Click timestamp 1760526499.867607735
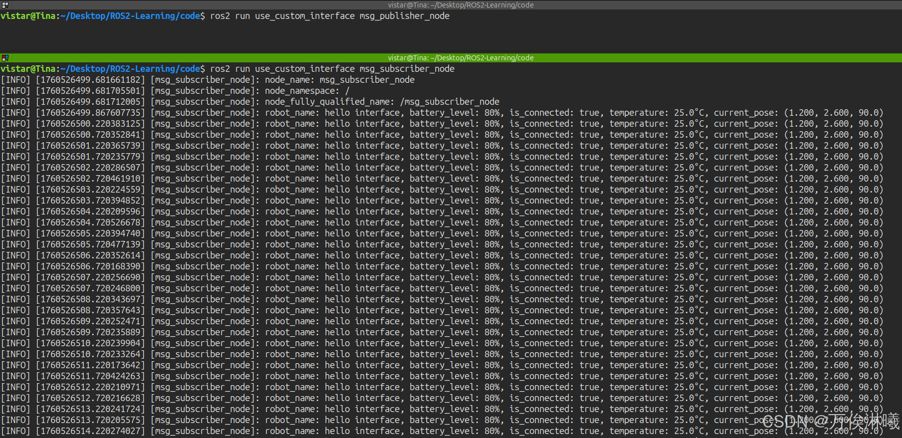 click(x=90, y=113)
